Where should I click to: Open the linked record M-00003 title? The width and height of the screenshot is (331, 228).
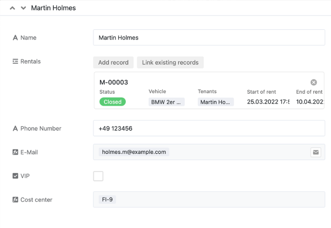tap(114, 82)
